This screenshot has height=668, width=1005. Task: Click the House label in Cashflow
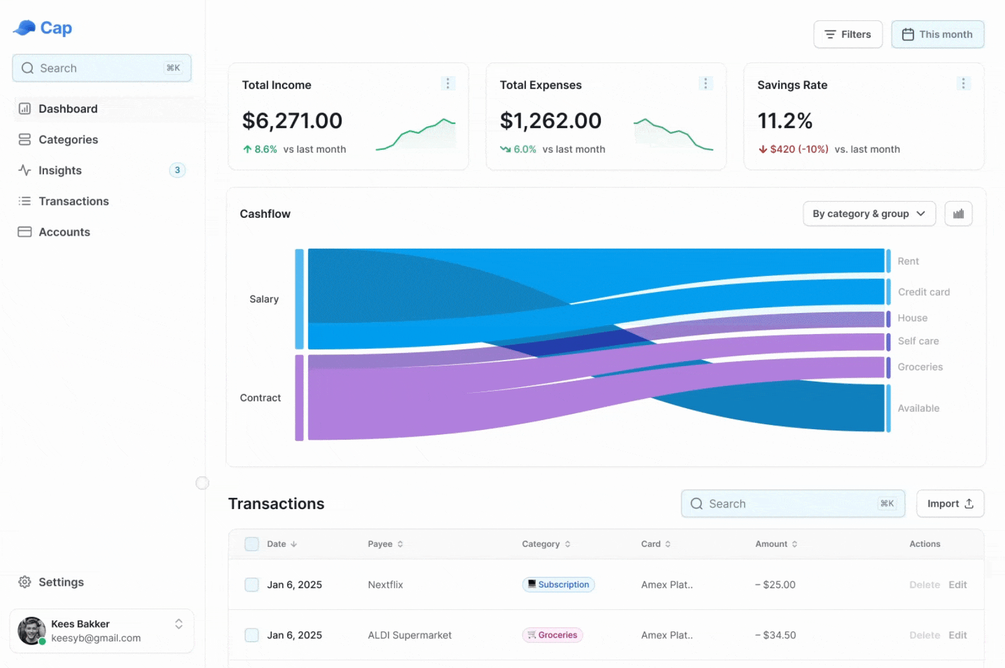912,318
